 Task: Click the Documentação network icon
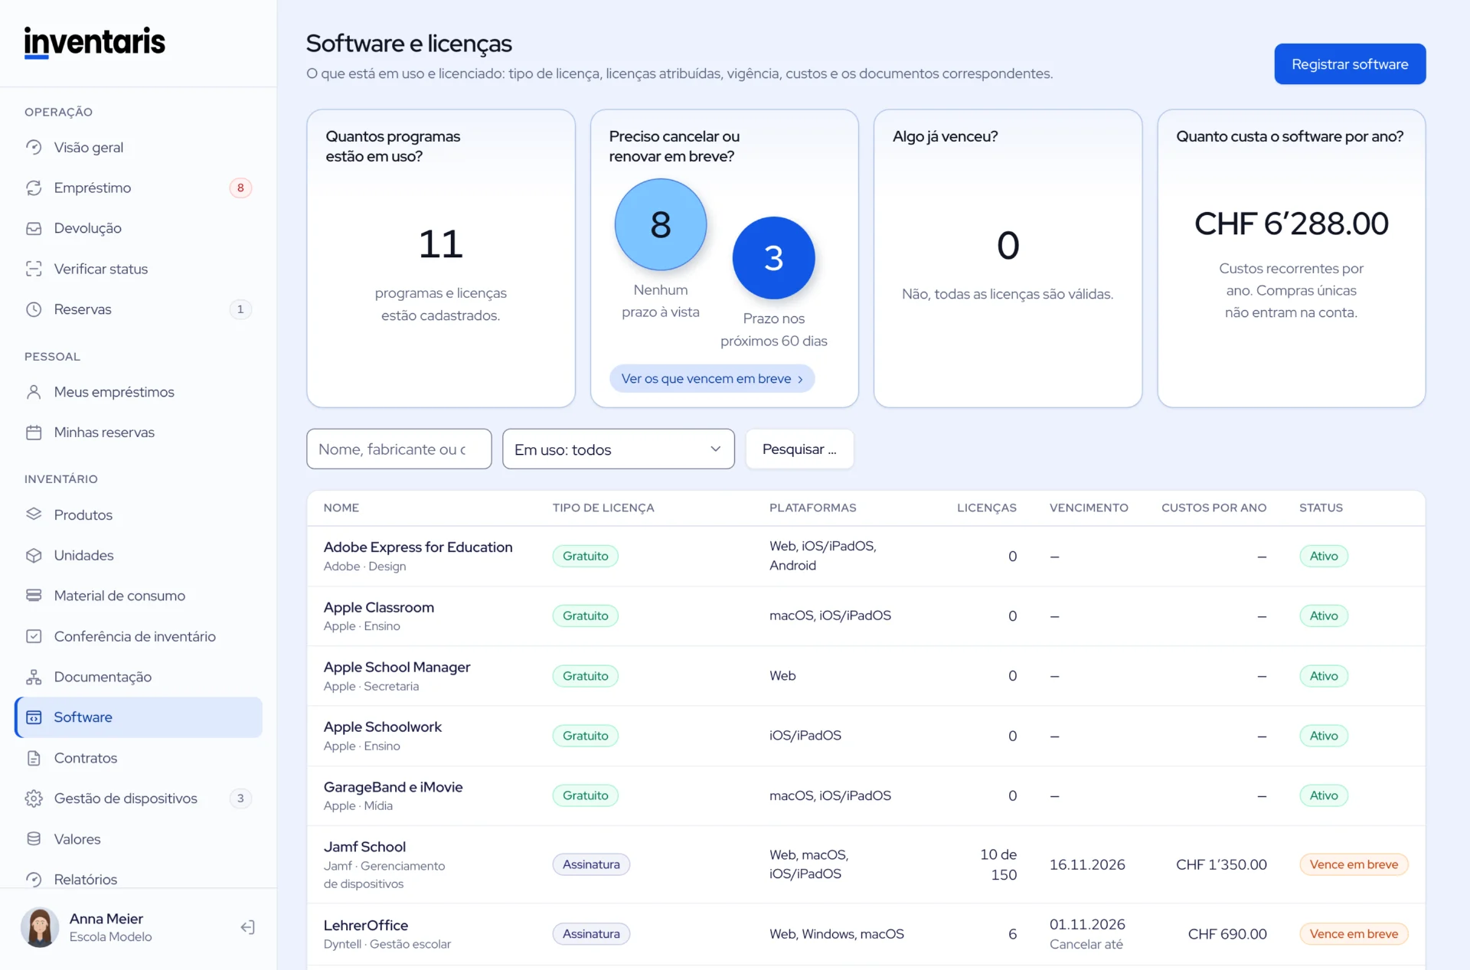pyautogui.click(x=34, y=677)
